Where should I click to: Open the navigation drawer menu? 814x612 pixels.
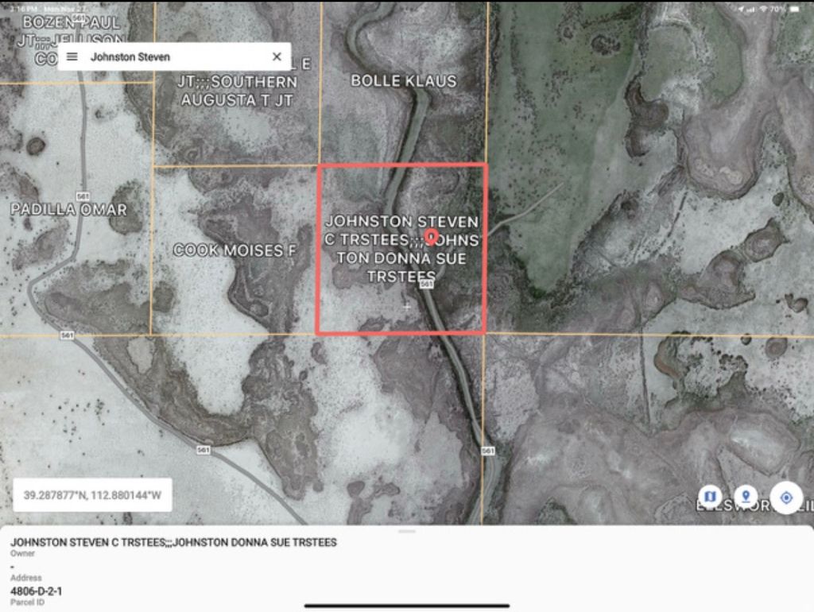click(x=72, y=56)
